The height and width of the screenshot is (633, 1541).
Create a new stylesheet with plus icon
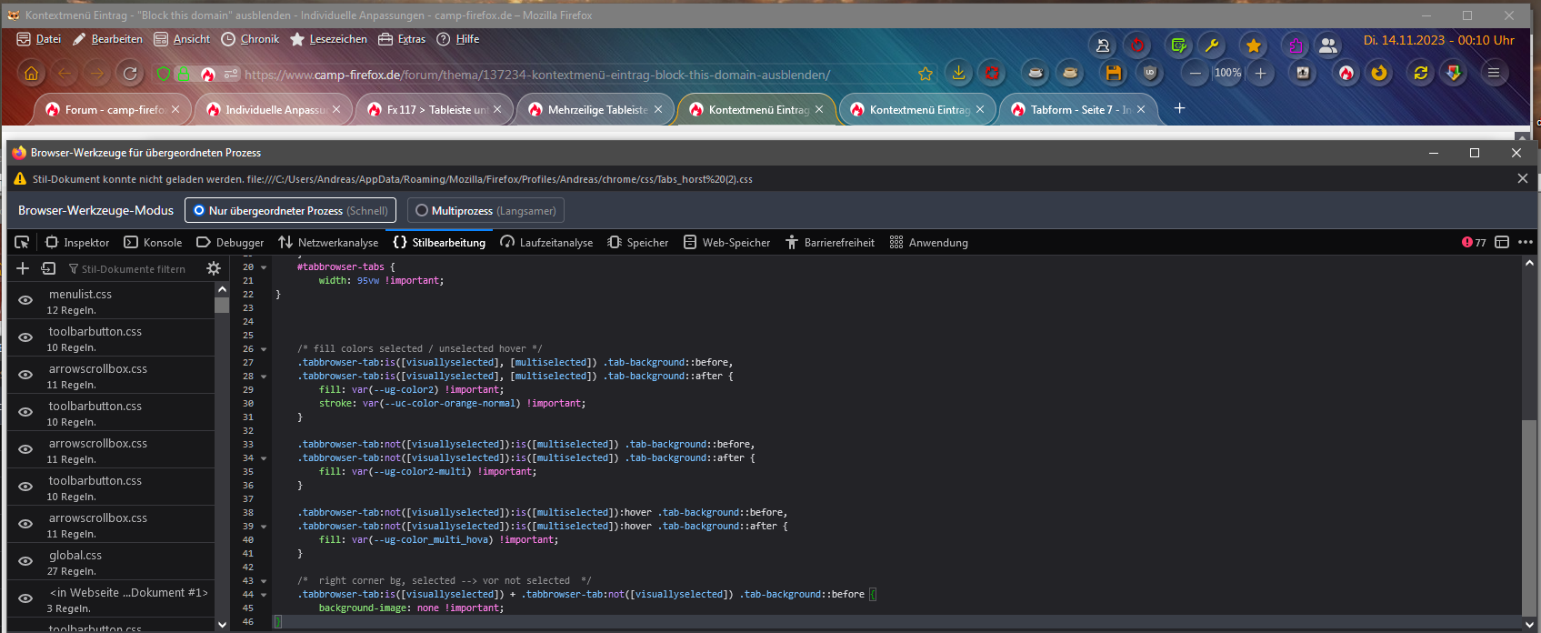coord(23,268)
